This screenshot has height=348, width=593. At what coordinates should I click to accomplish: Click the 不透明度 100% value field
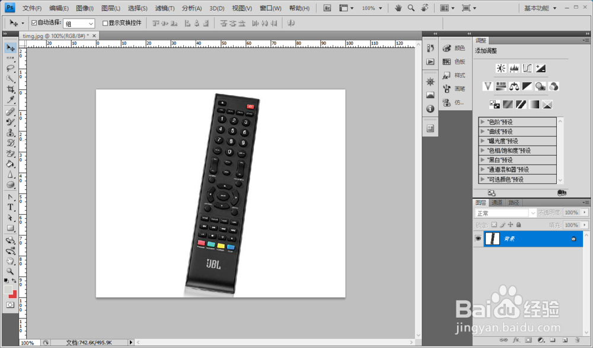coord(572,212)
